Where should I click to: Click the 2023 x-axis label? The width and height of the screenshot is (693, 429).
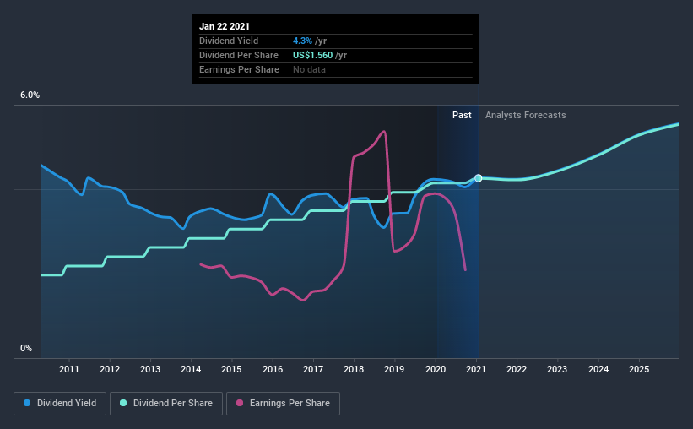point(557,369)
